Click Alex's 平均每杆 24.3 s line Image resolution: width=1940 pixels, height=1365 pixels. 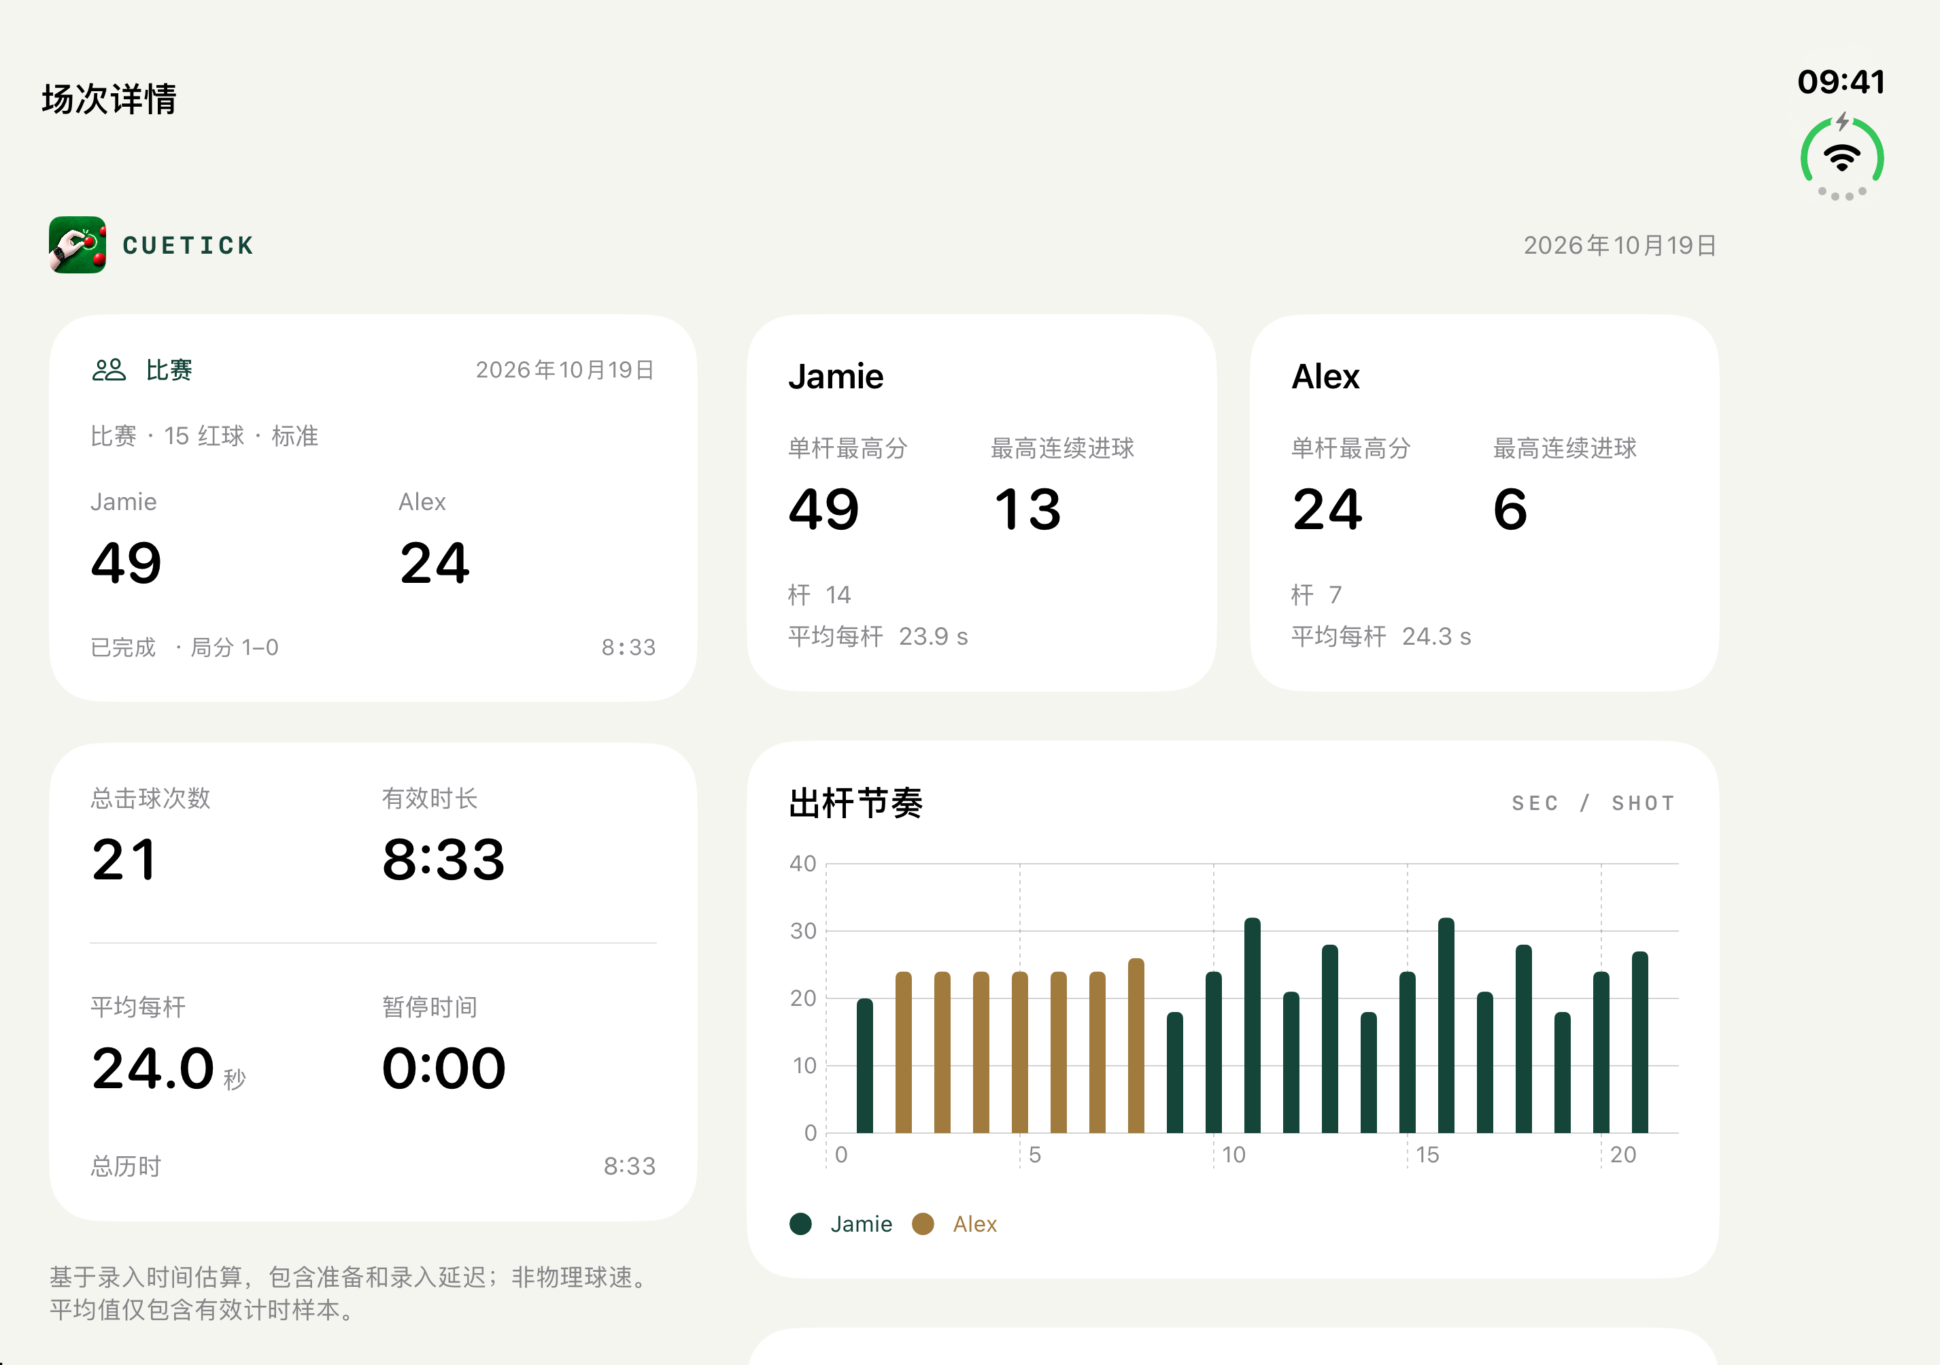tap(1380, 637)
